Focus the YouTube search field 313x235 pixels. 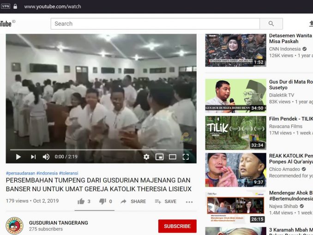(155, 24)
